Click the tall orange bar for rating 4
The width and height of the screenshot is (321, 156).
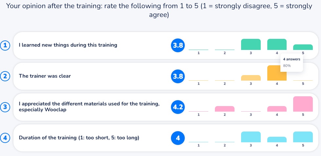tap(277, 73)
